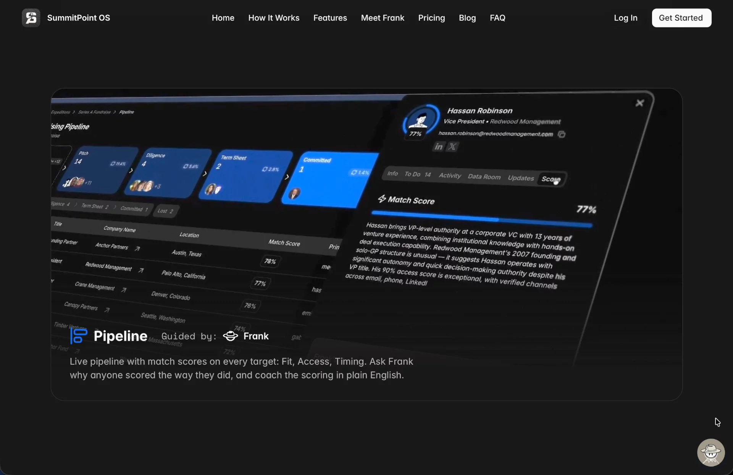Click the Denver, Colorado location cell
The height and width of the screenshot is (475, 733).
pos(171,296)
